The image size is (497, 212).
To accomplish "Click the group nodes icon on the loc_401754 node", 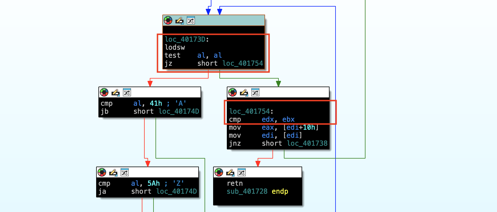I will (255, 92).
